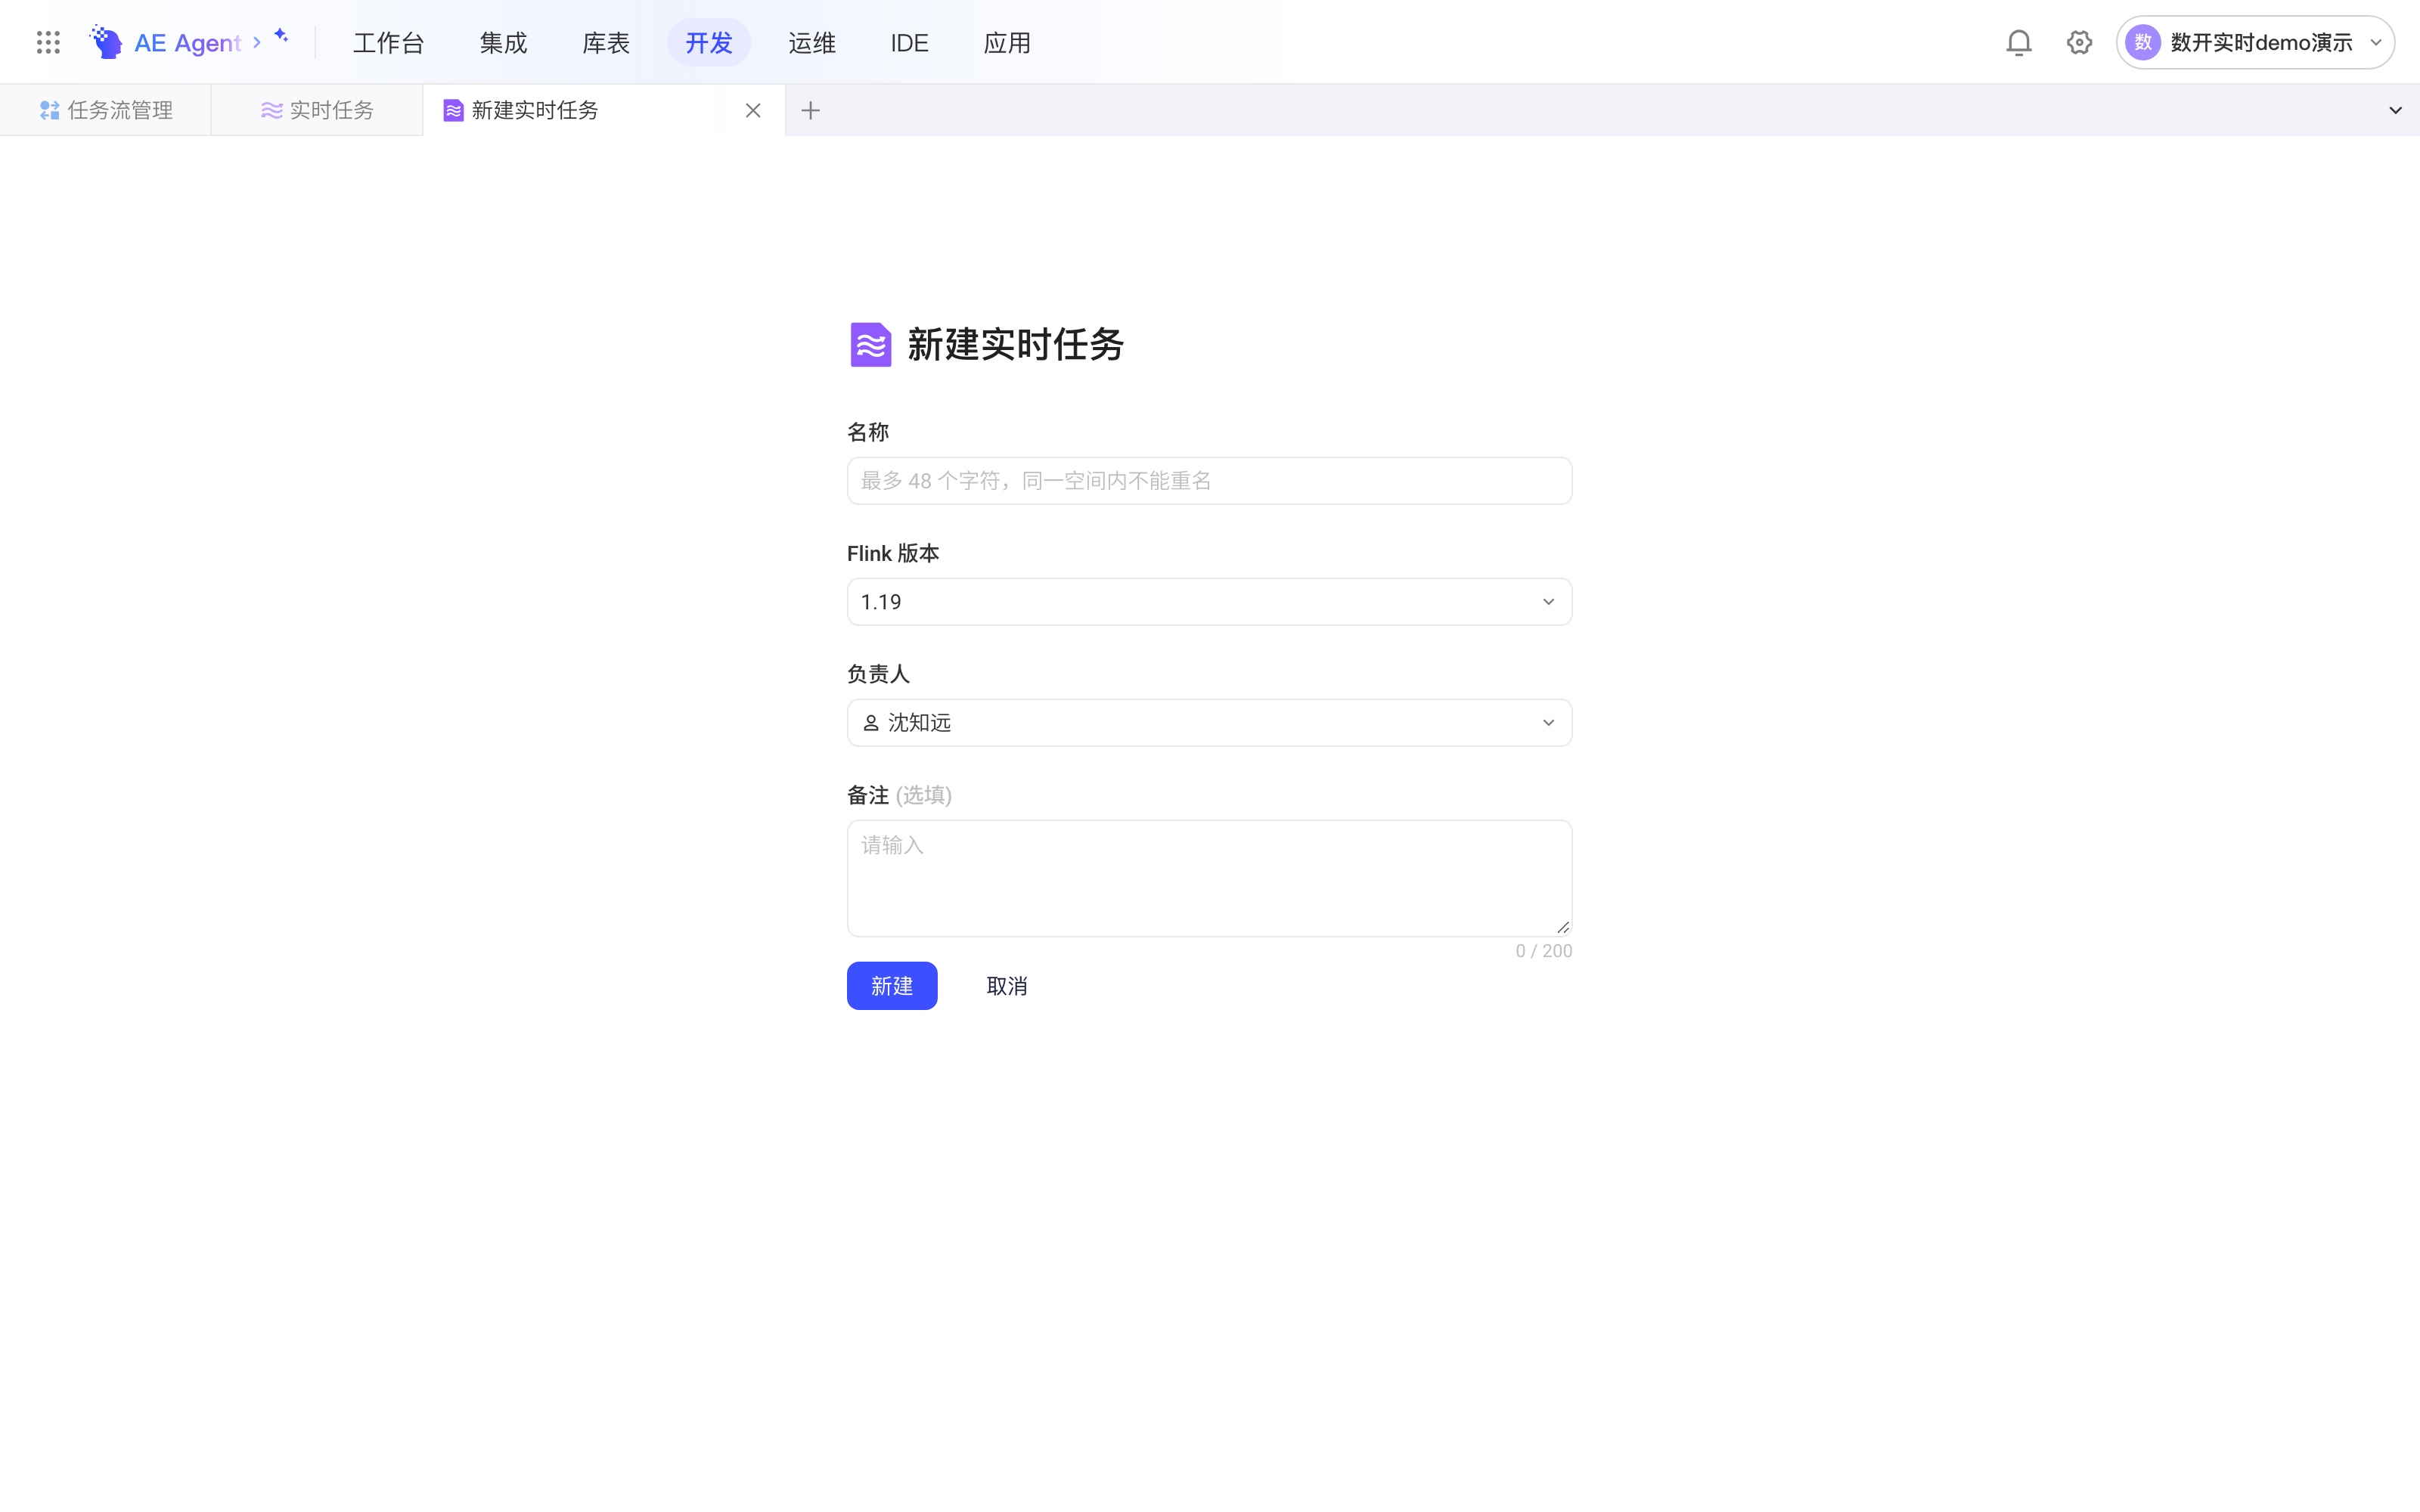Select the 开发 menu
This screenshot has height=1512, width=2420.
[x=709, y=42]
